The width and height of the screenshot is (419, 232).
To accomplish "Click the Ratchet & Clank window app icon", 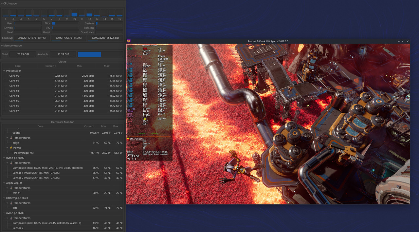I will 129,41.
